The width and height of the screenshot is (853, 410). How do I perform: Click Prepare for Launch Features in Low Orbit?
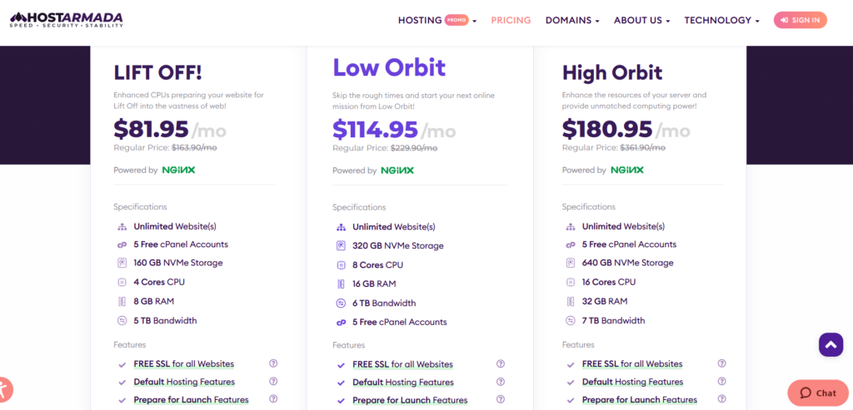pos(410,400)
